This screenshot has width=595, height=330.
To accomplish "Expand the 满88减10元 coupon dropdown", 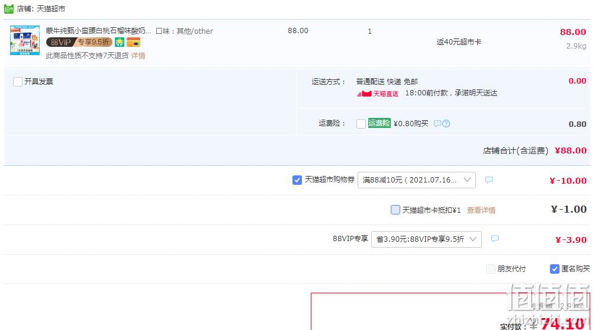I will pyautogui.click(x=417, y=180).
